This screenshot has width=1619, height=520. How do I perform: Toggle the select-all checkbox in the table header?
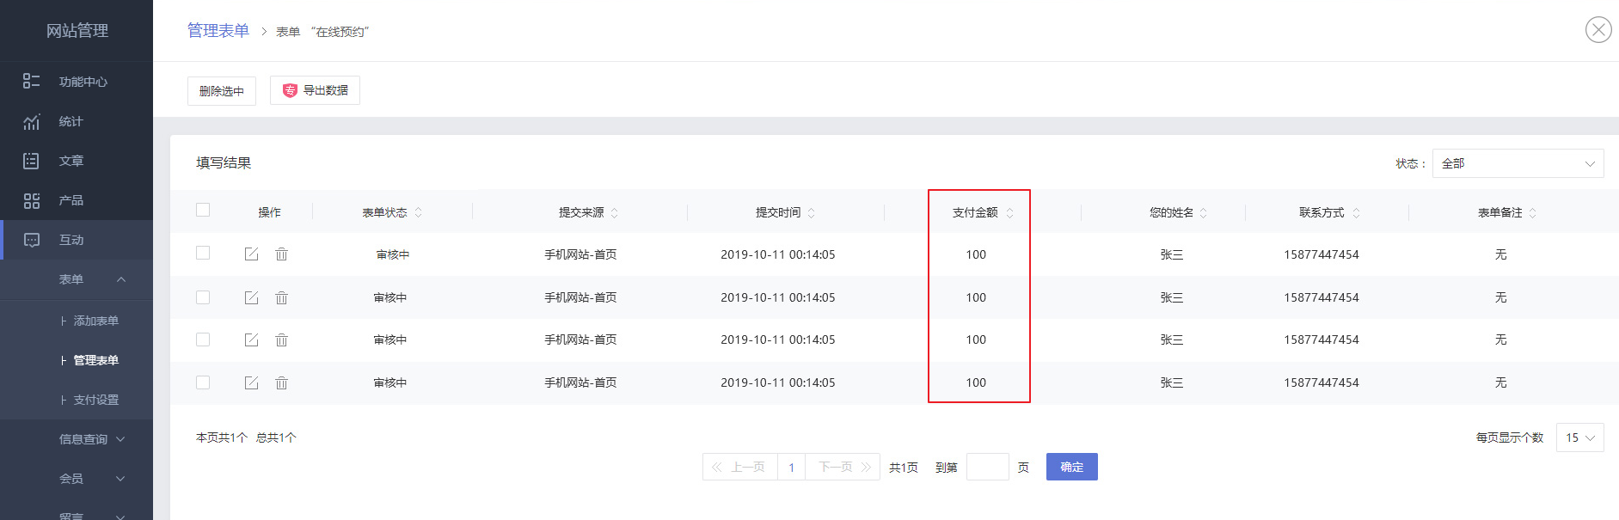point(203,210)
